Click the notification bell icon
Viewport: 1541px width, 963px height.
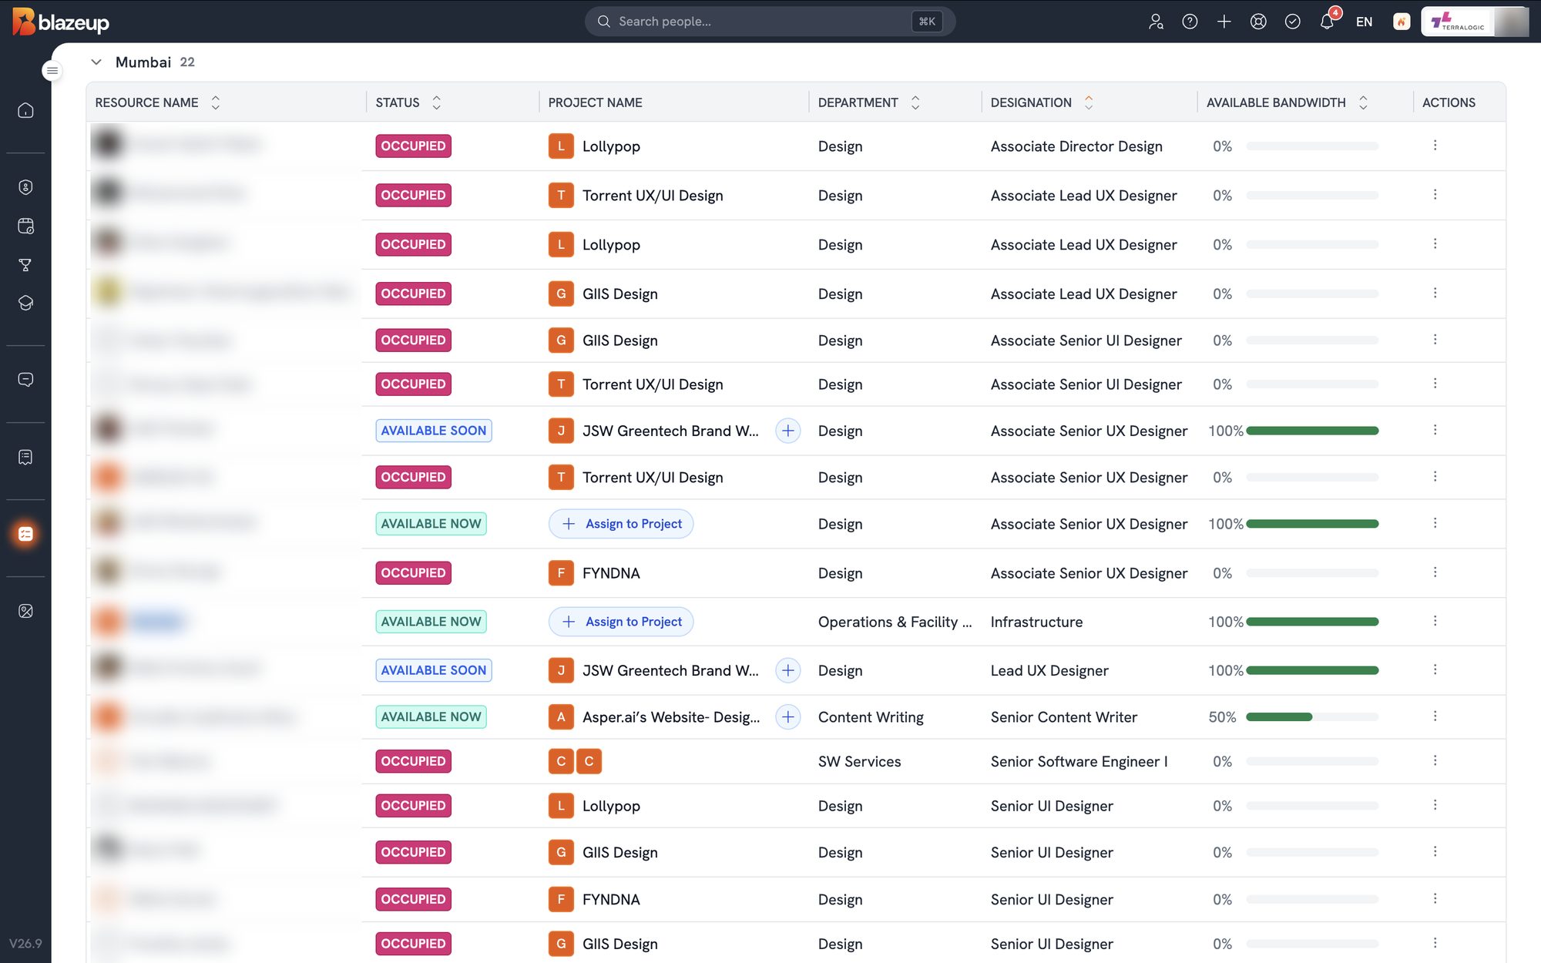1327,22
